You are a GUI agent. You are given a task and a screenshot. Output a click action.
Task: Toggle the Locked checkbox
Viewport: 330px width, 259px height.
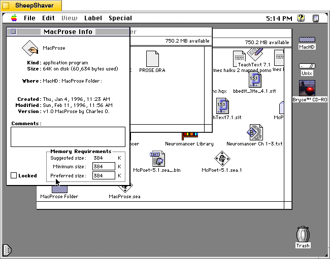[x=14, y=175]
